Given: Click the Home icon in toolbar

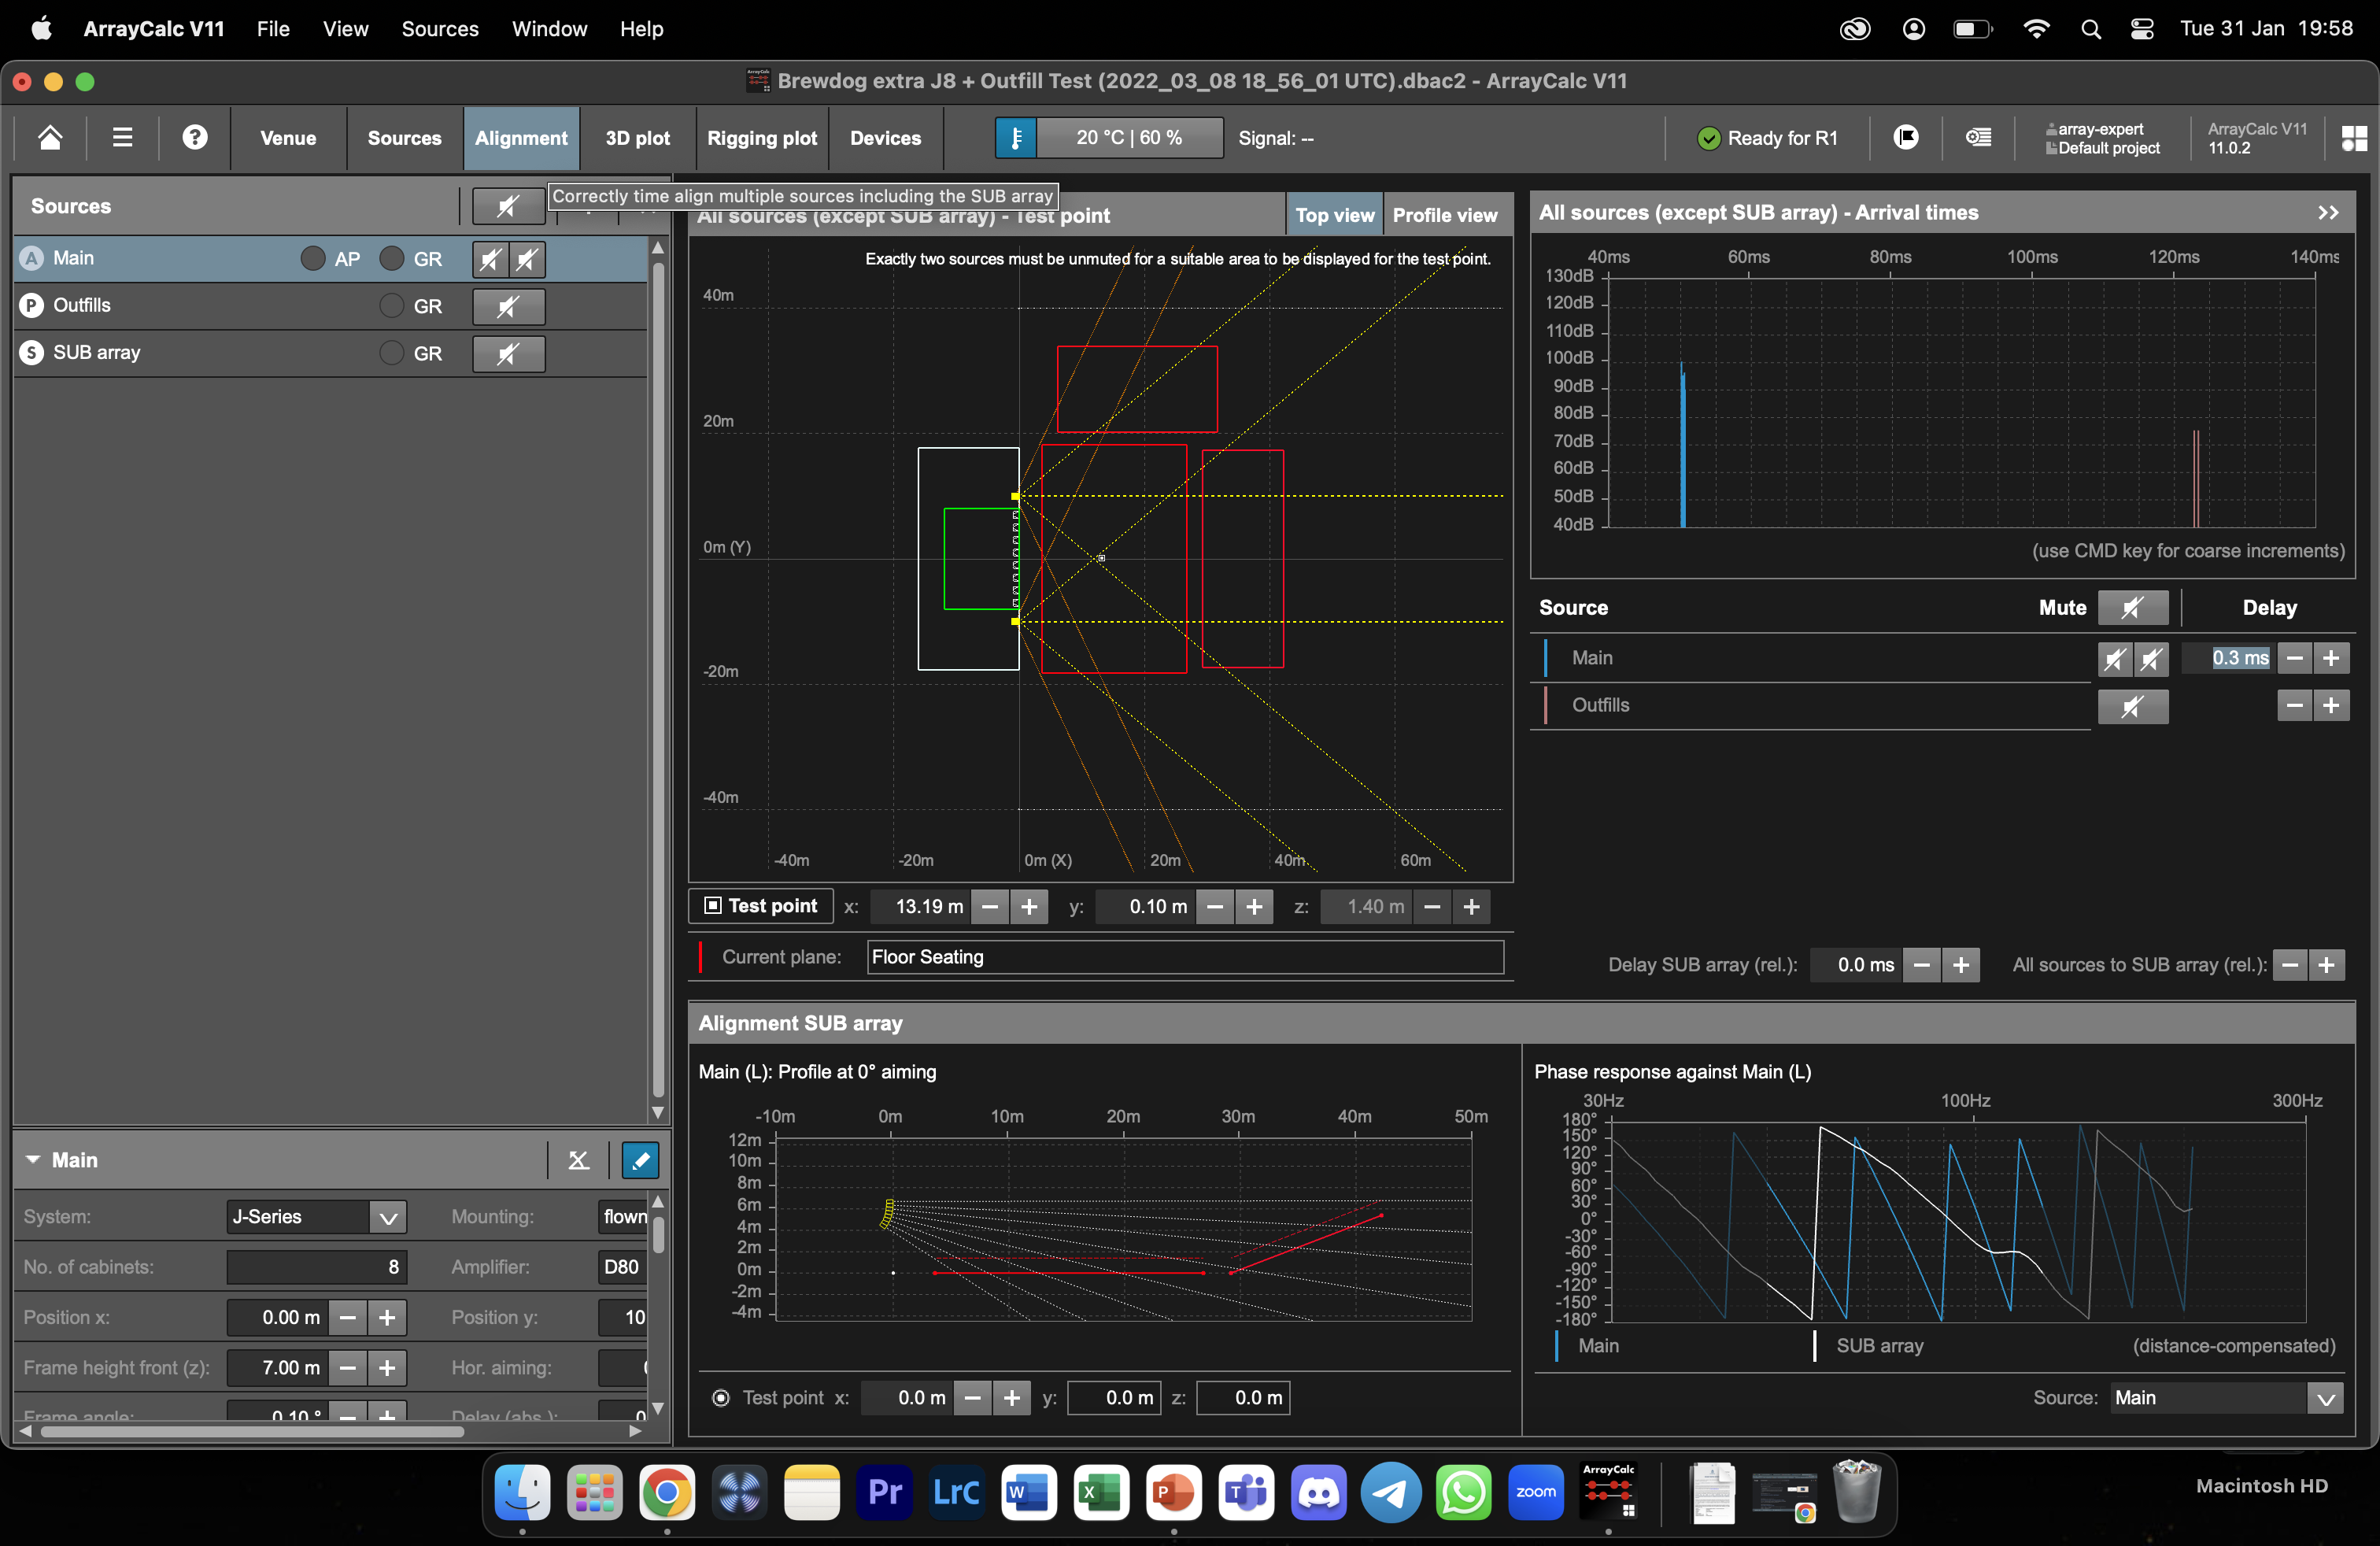Looking at the screenshot, I should pos(50,137).
